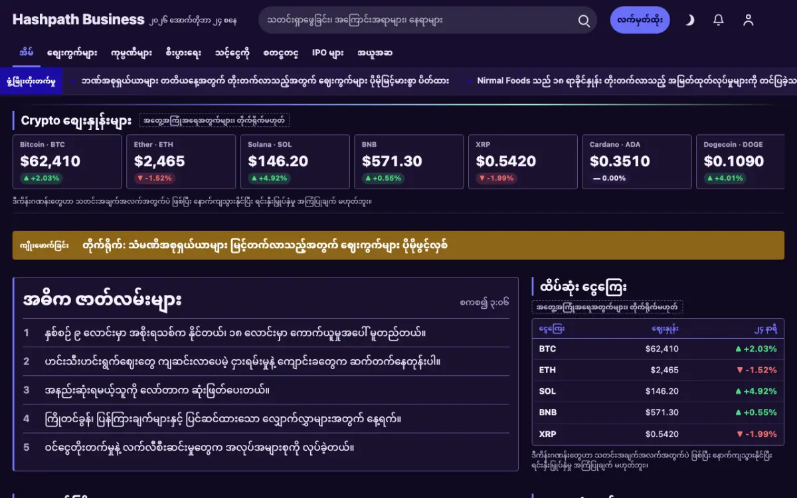The height and width of the screenshot is (498, 797).
Task: Open the Hashpath Business logo link
Action: pos(78,20)
